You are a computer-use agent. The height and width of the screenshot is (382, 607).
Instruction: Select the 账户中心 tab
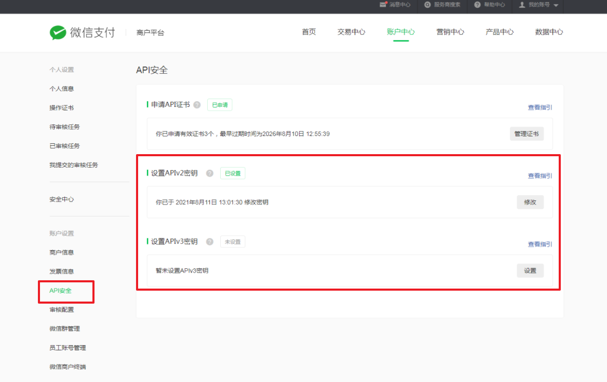pos(401,32)
